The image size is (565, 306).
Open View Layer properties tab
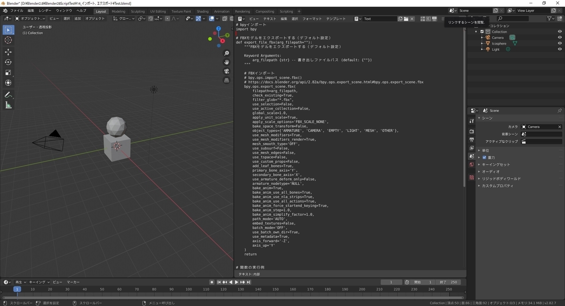(471, 148)
